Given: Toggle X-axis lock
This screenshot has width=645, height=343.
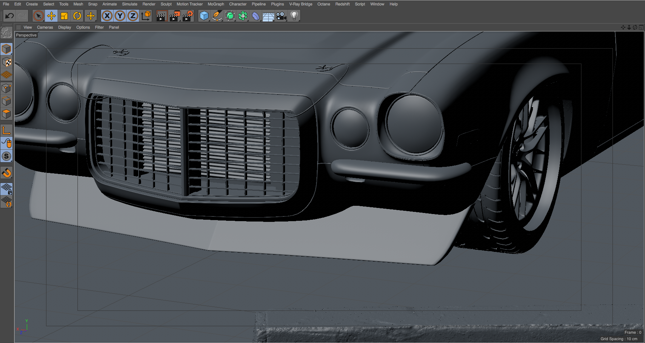Looking at the screenshot, I should click(107, 16).
